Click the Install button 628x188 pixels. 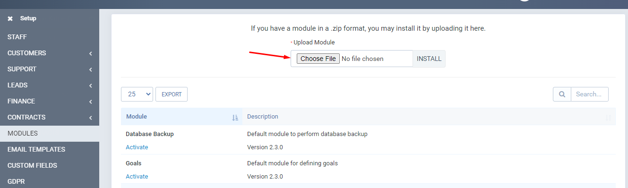point(429,59)
